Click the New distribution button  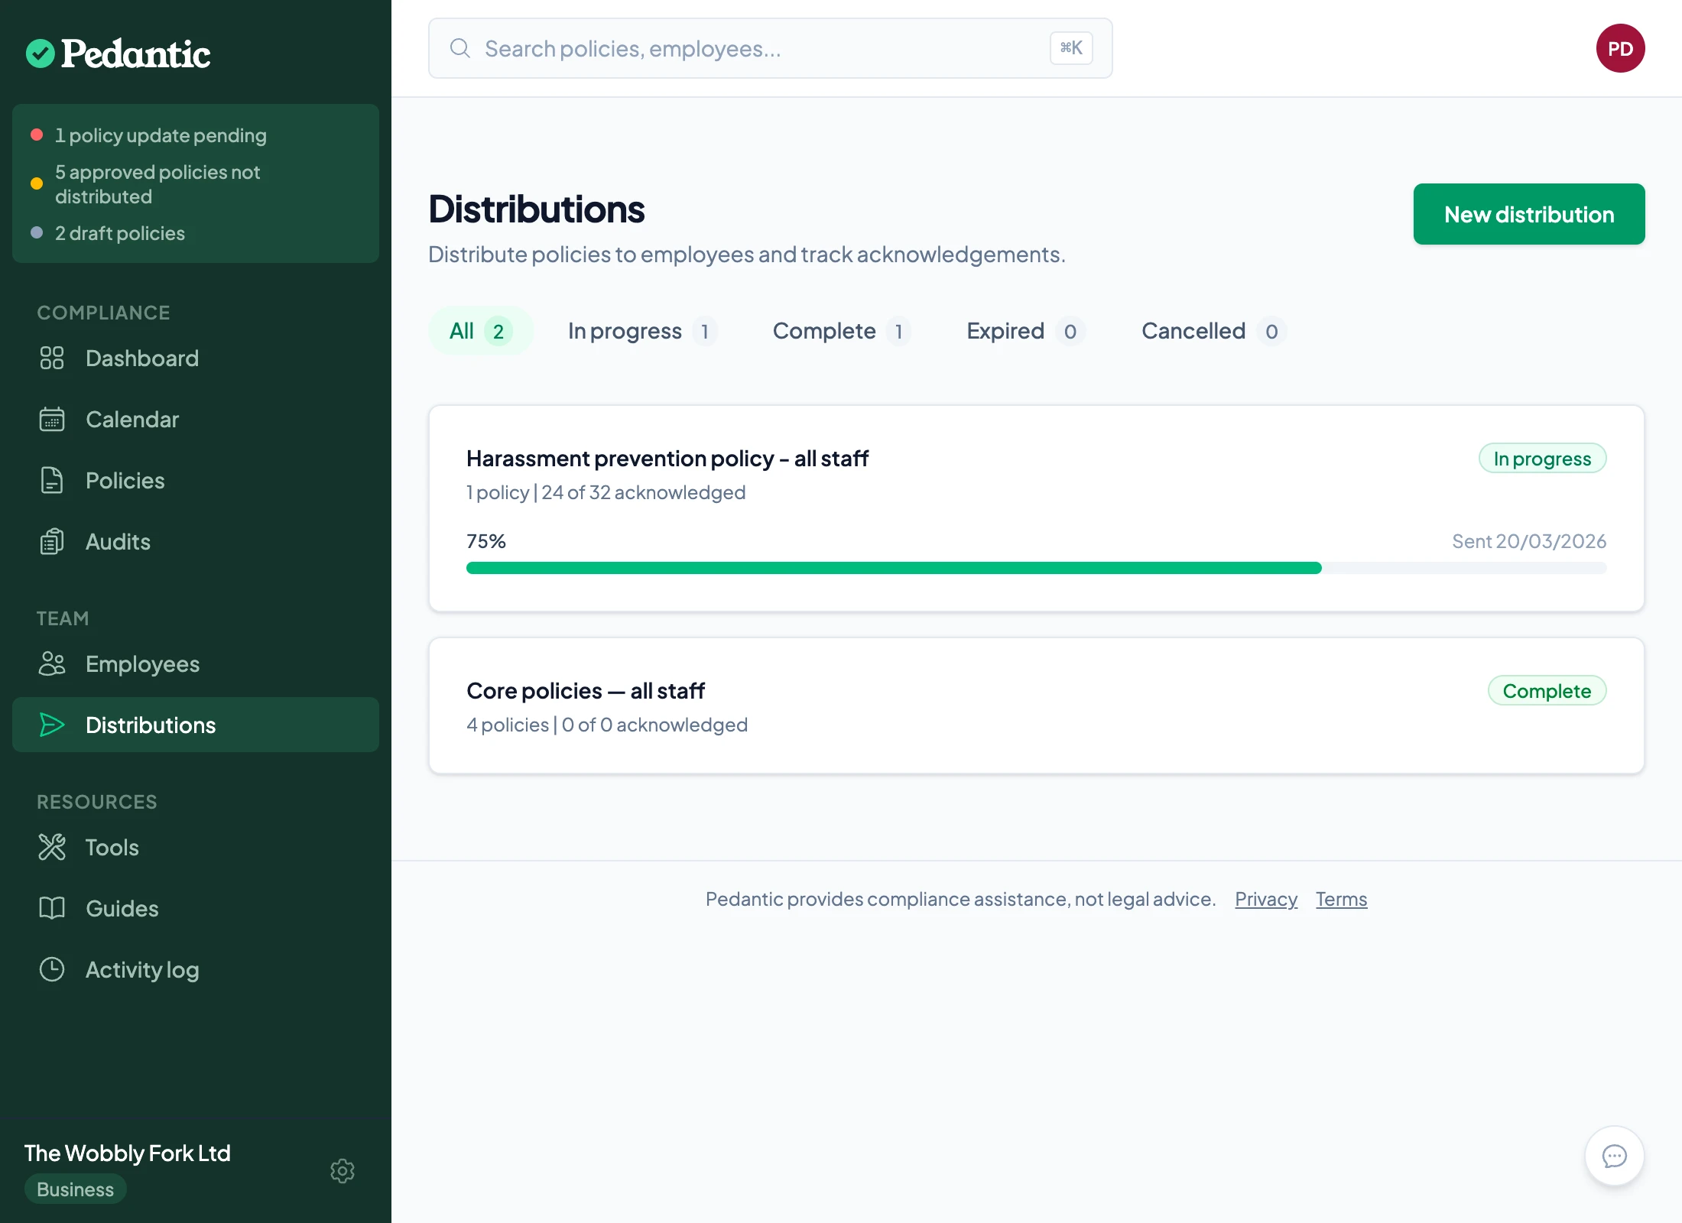click(1528, 214)
